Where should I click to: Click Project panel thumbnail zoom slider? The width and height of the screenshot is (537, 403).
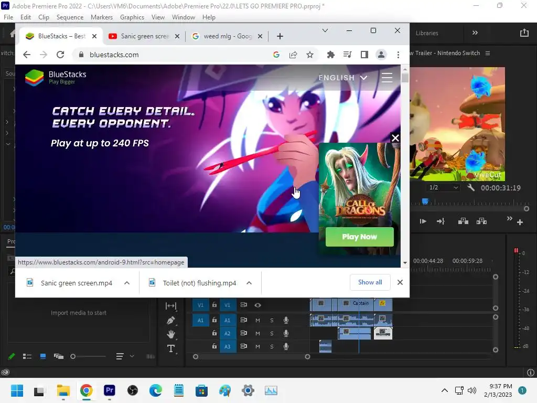(88, 356)
